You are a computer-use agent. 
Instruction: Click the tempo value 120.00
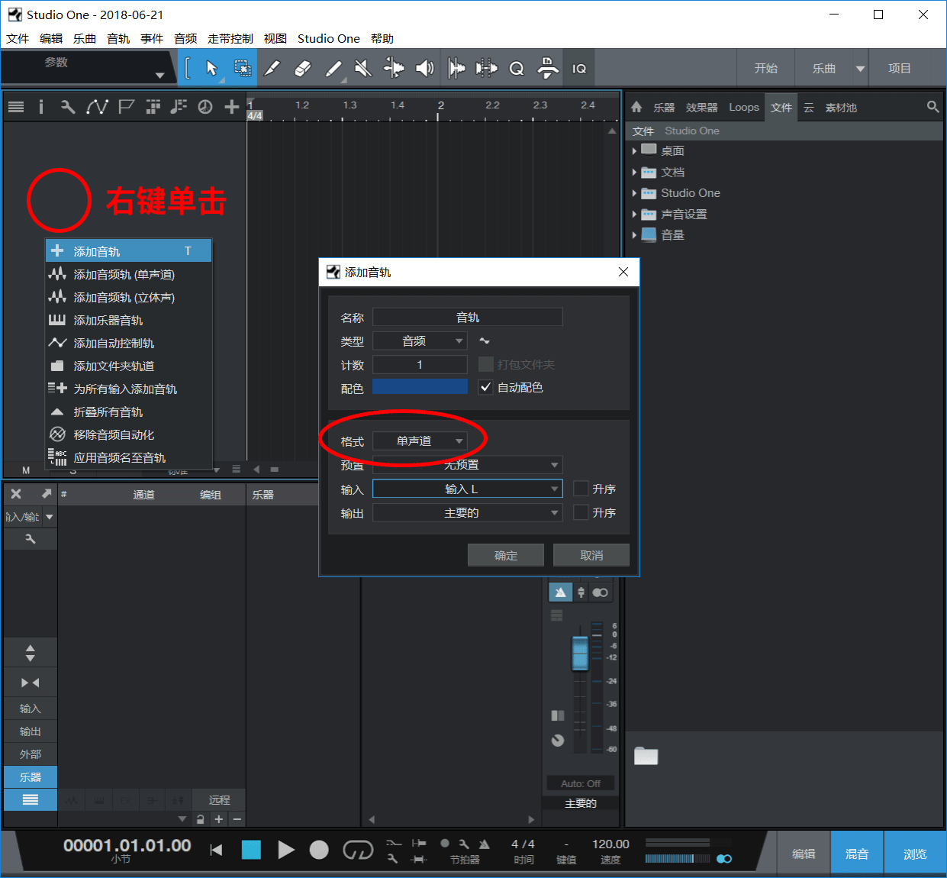610,844
